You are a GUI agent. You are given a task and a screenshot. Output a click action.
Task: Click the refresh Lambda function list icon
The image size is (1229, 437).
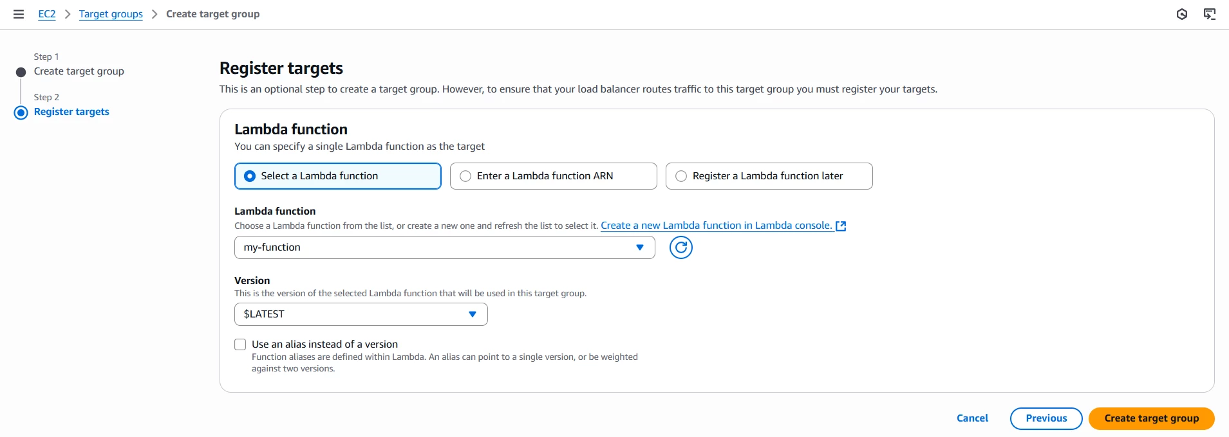(x=680, y=247)
